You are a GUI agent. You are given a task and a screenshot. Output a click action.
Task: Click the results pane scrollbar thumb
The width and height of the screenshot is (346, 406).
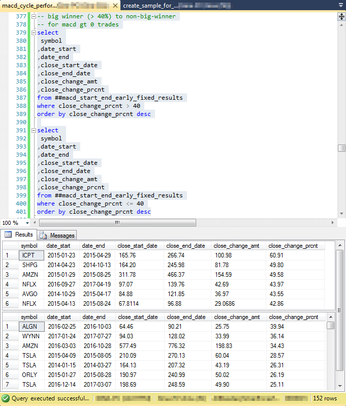340,310
